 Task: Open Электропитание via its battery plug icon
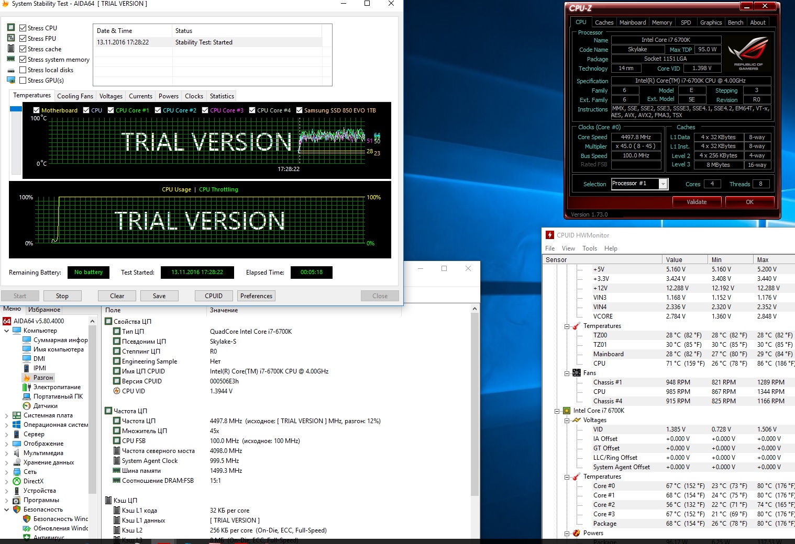point(27,387)
